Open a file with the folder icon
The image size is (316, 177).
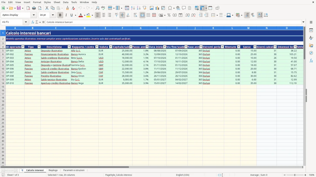[11, 8]
